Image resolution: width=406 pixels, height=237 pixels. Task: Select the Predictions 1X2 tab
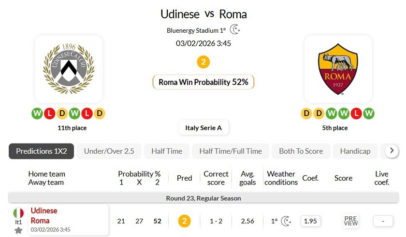(42, 151)
